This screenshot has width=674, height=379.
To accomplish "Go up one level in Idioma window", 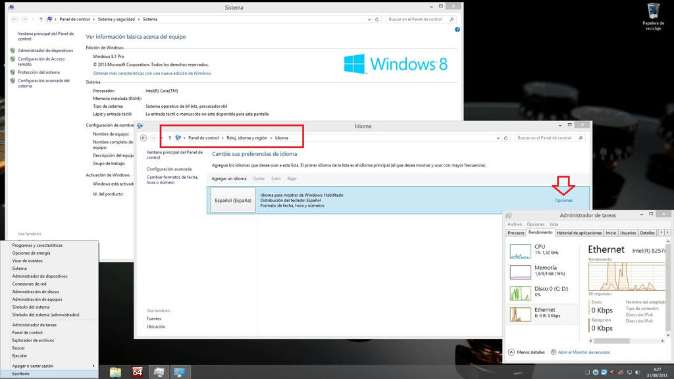I will pos(170,138).
